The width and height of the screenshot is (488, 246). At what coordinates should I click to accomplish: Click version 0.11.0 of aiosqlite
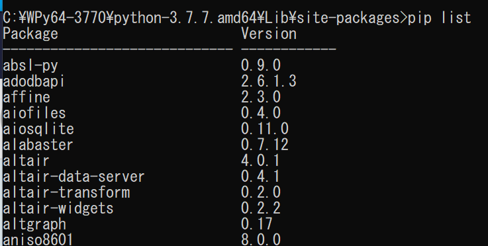[265, 129]
